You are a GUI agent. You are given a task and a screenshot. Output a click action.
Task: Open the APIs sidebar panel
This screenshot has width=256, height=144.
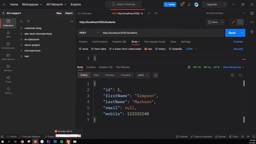[x=8, y=34]
